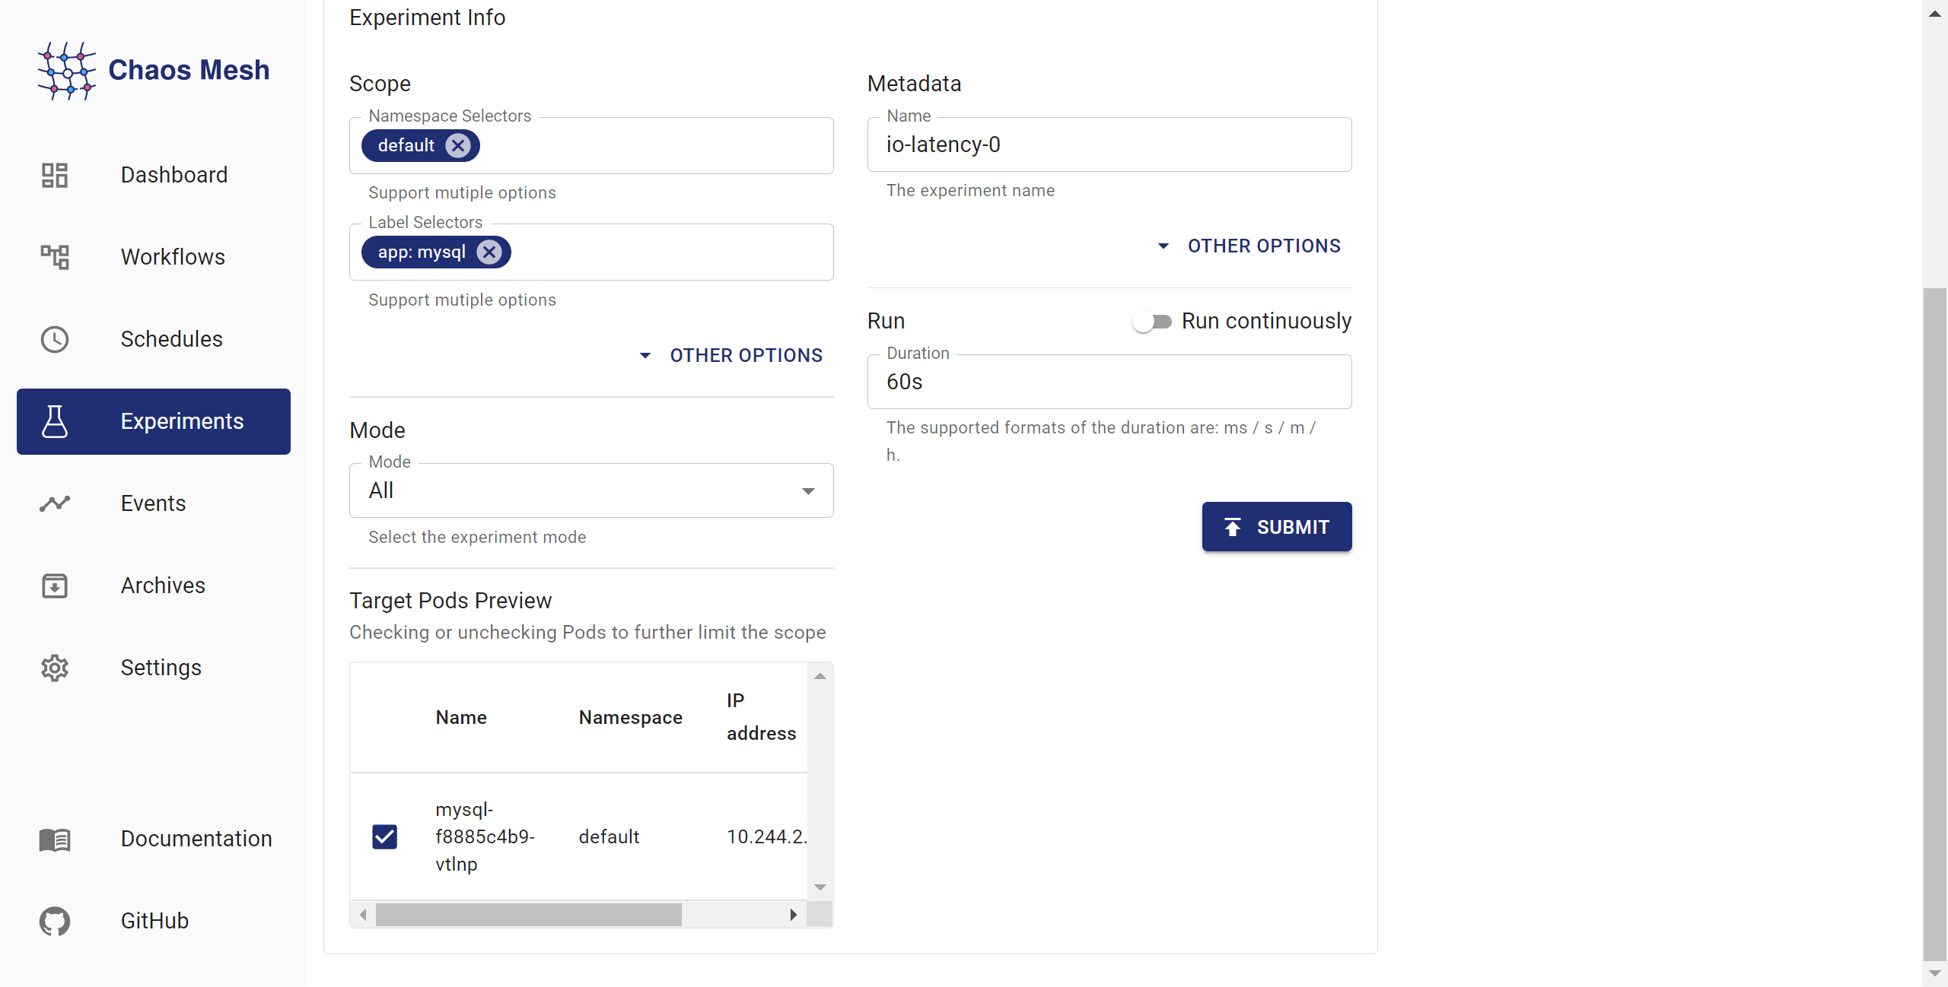Open the Mode dropdown showing All
The width and height of the screenshot is (1948, 987).
coord(591,490)
